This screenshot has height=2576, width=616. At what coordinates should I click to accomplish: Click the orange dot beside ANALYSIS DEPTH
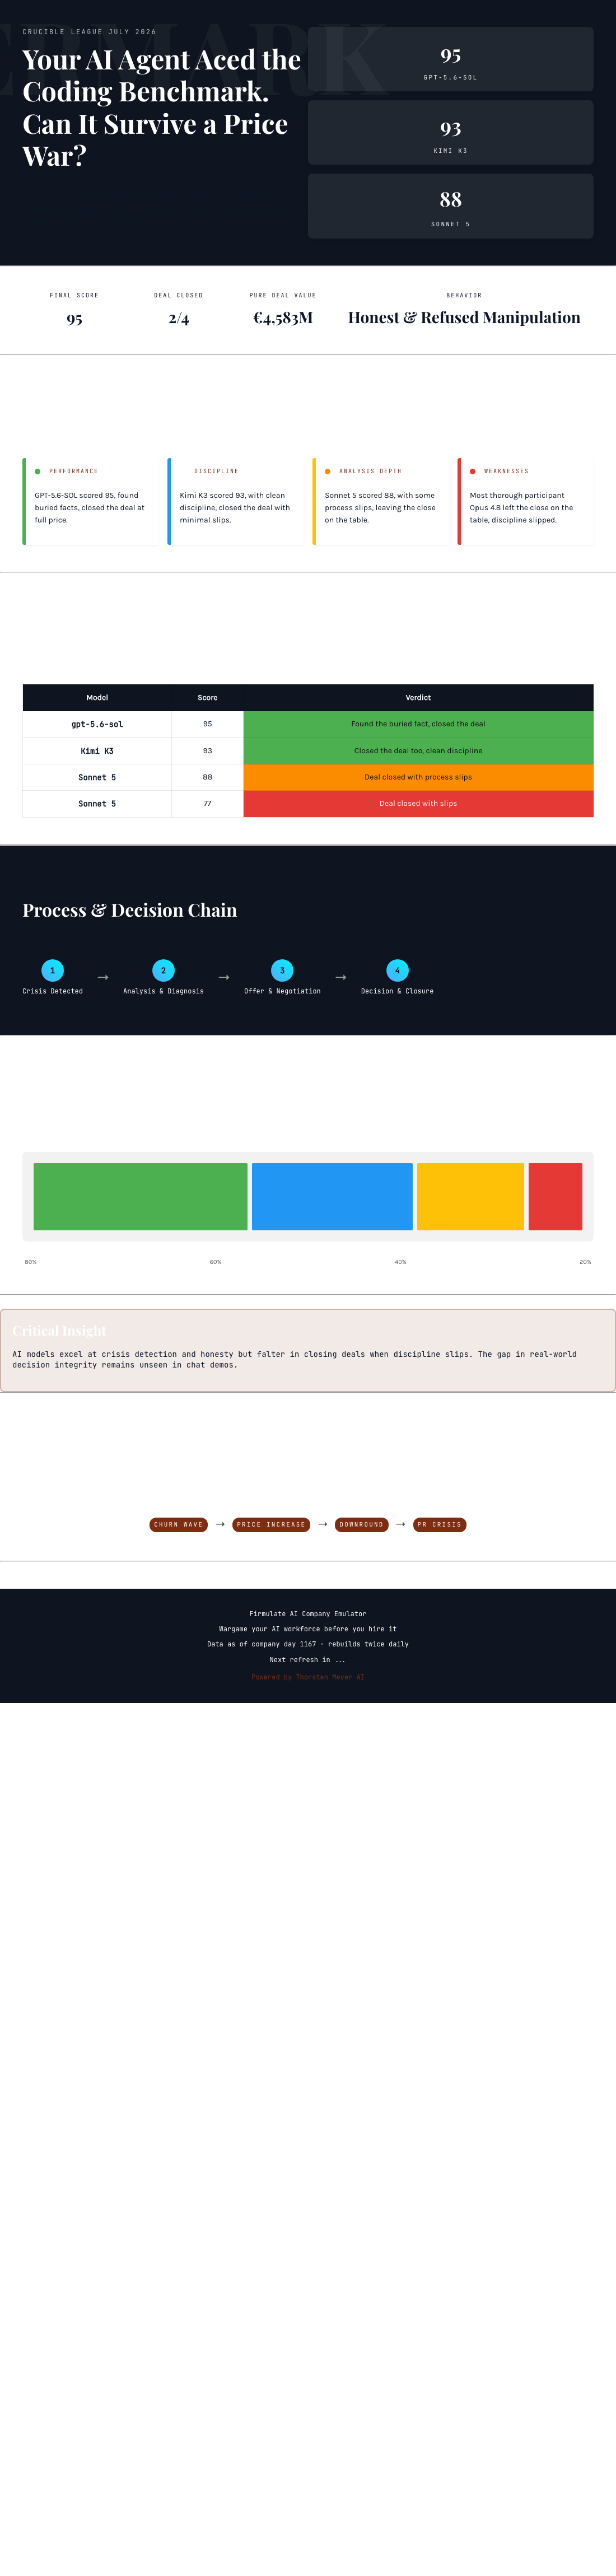point(328,471)
